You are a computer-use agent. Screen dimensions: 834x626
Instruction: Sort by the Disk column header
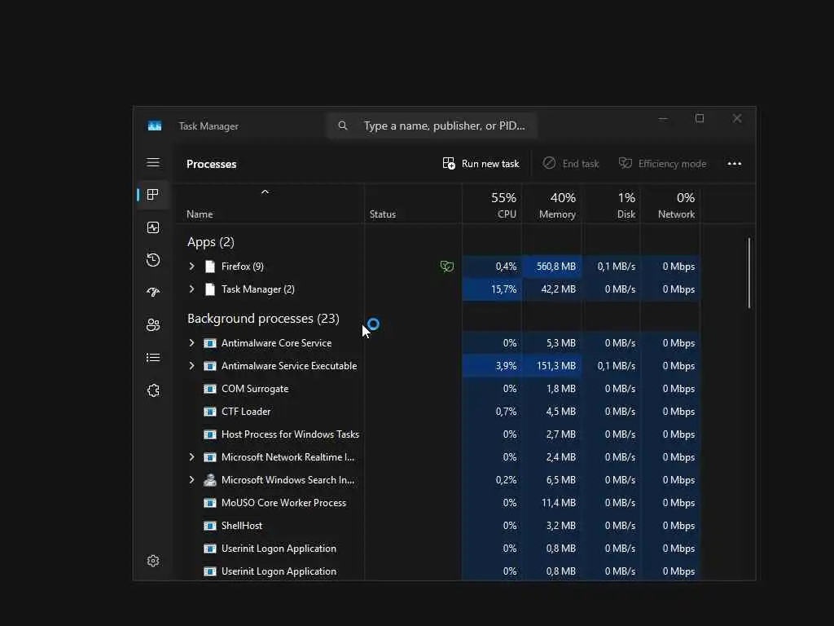pyautogui.click(x=611, y=205)
